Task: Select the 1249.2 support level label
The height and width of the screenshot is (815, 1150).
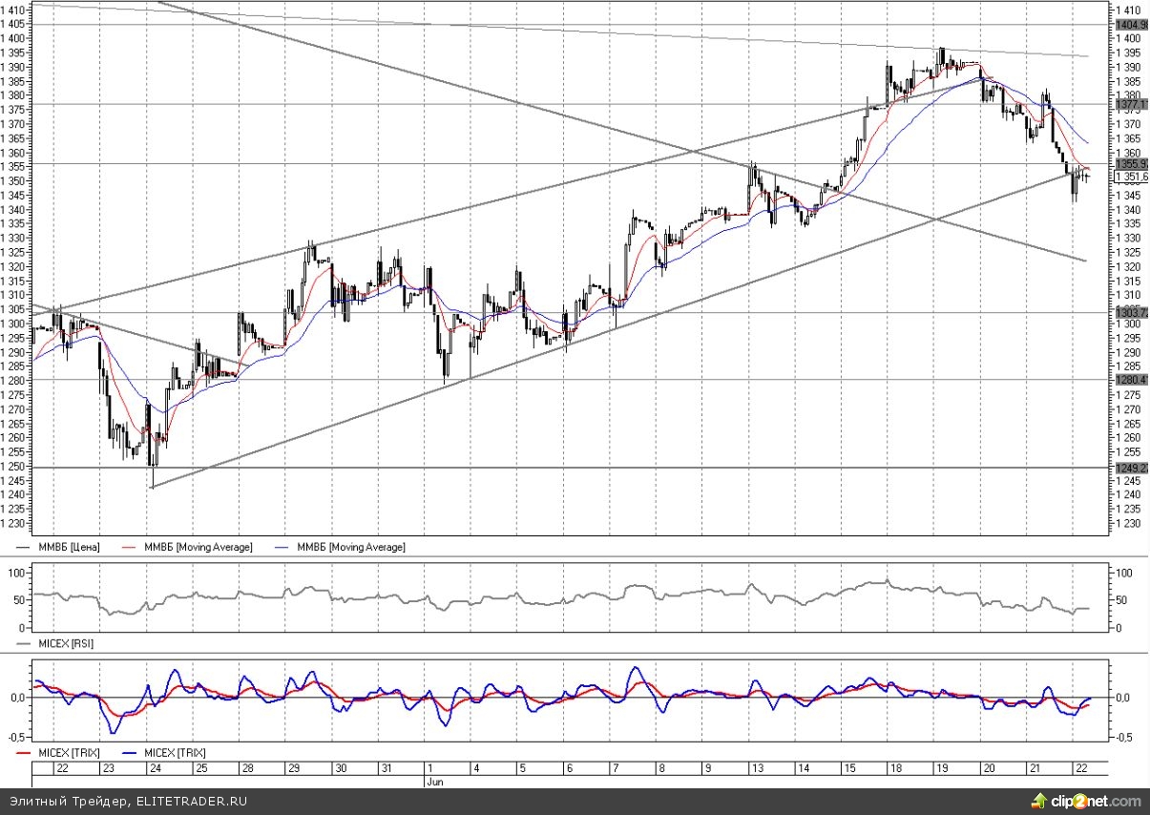Action: click(x=1129, y=468)
